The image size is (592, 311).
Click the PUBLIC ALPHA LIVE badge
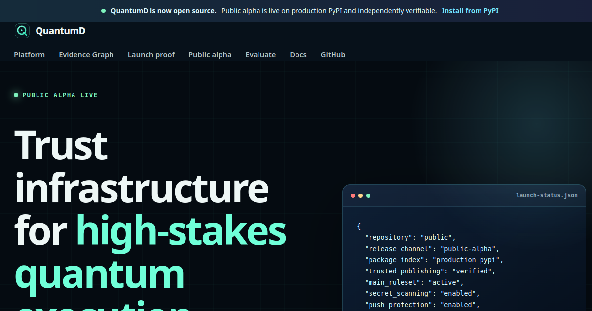[56, 95]
